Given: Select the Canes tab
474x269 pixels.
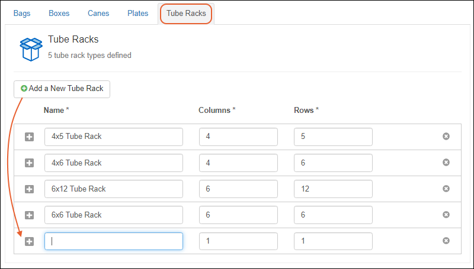Looking at the screenshot, I should pos(98,14).
